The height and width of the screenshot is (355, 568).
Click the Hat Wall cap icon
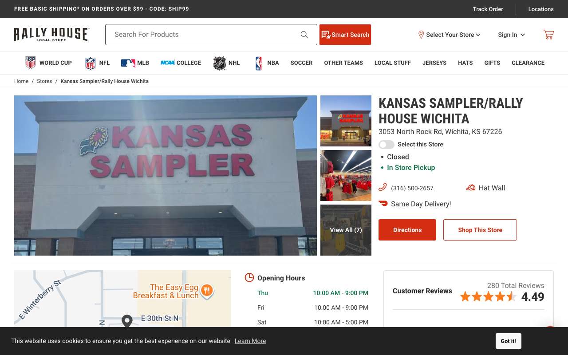(x=470, y=188)
